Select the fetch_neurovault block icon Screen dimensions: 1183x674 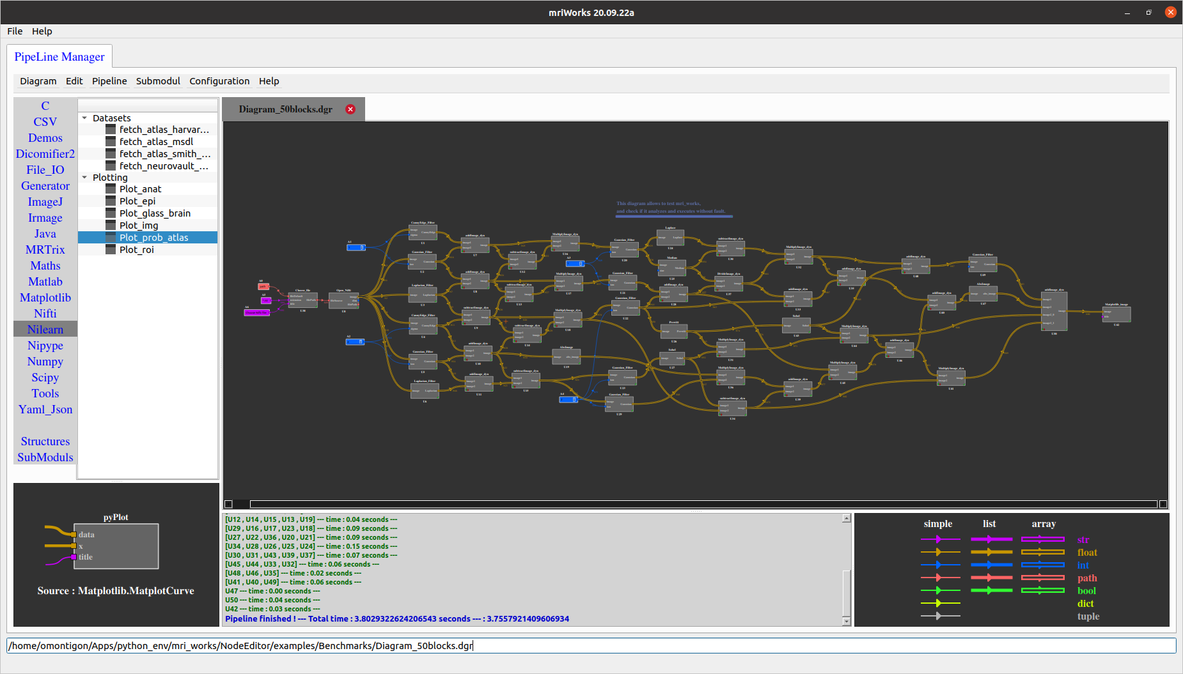[x=111, y=165]
